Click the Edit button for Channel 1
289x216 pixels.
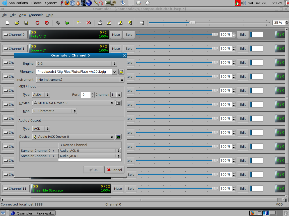[x=243, y=49]
